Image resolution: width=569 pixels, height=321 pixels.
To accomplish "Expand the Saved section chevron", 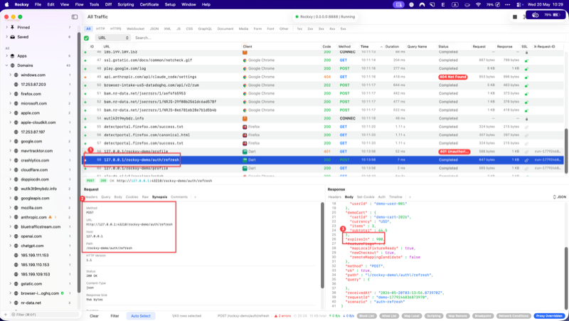I will tap(6, 37).
